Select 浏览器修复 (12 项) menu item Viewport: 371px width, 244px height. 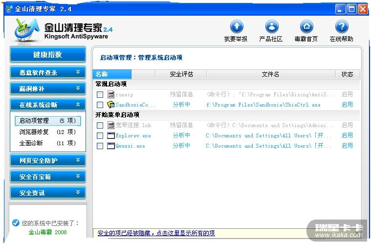point(47,132)
